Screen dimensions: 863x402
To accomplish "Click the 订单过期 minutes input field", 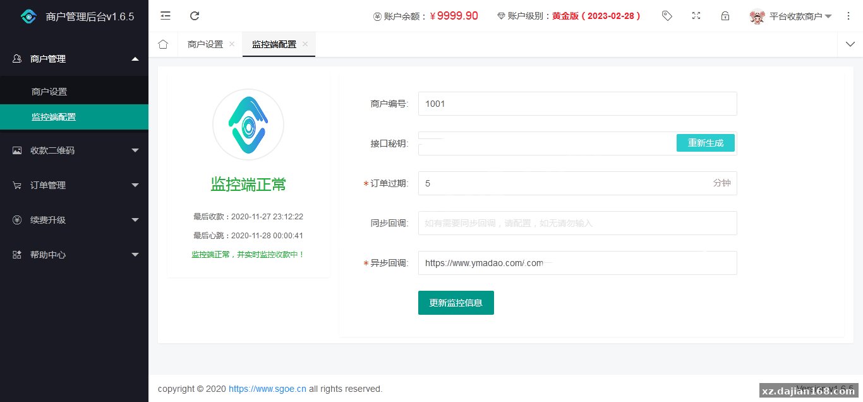I will tap(577, 183).
